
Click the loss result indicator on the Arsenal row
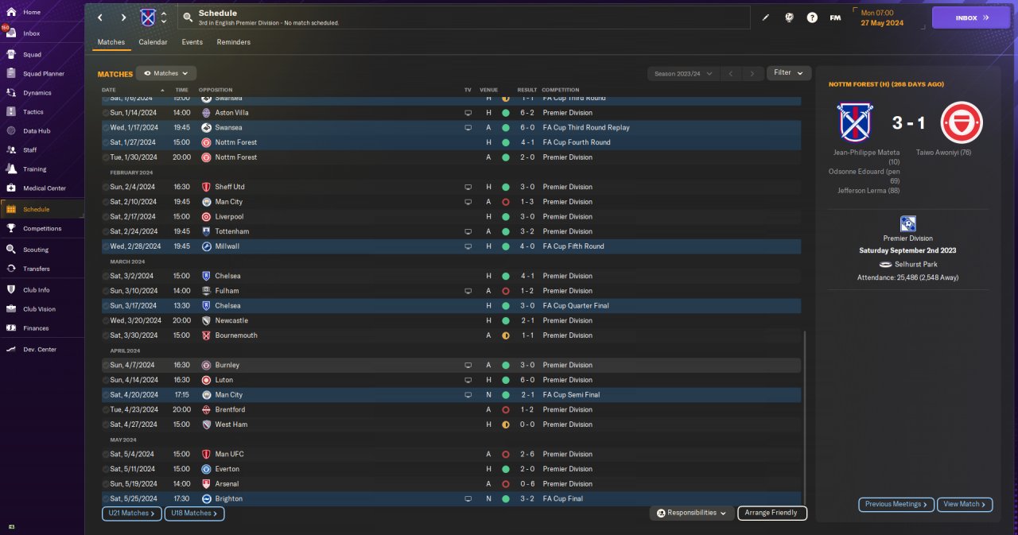(505, 484)
